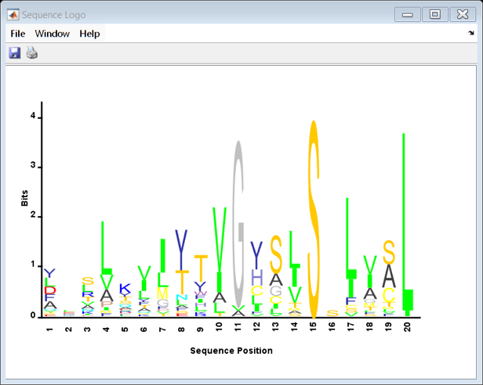Open the Window menu
The image size is (483, 385).
pos(52,34)
